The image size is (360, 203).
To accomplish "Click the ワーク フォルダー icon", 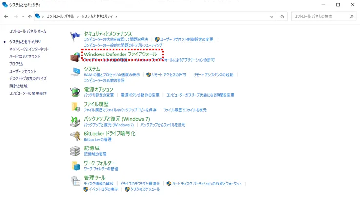I will [75, 166].
